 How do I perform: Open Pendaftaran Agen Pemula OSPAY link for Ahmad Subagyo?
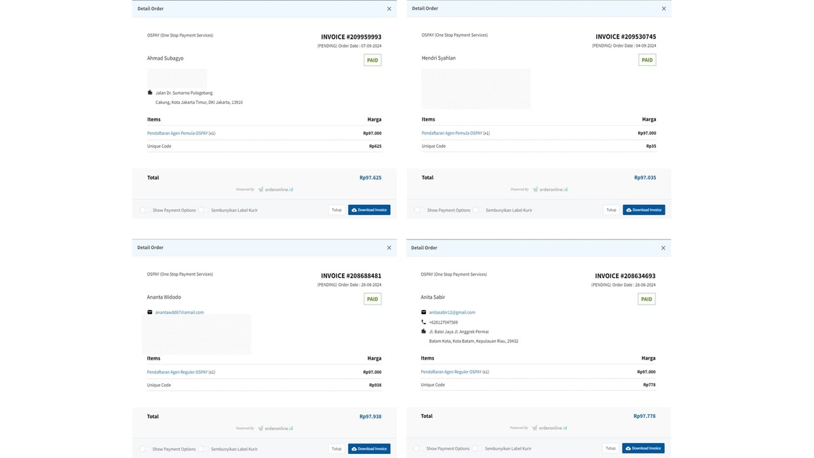pos(177,134)
